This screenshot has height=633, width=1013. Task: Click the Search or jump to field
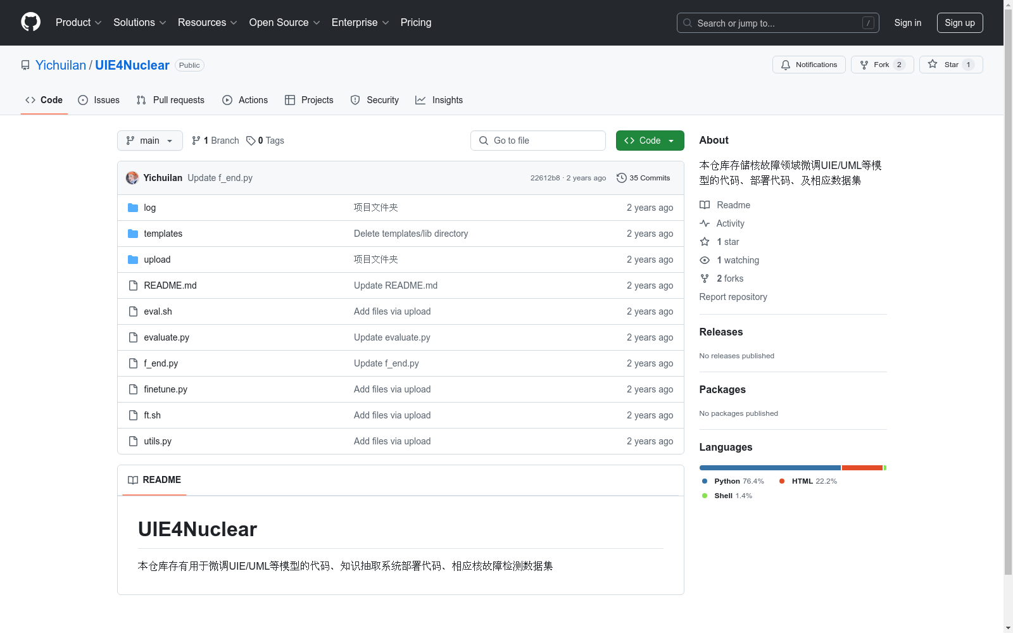pyautogui.click(x=778, y=23)
